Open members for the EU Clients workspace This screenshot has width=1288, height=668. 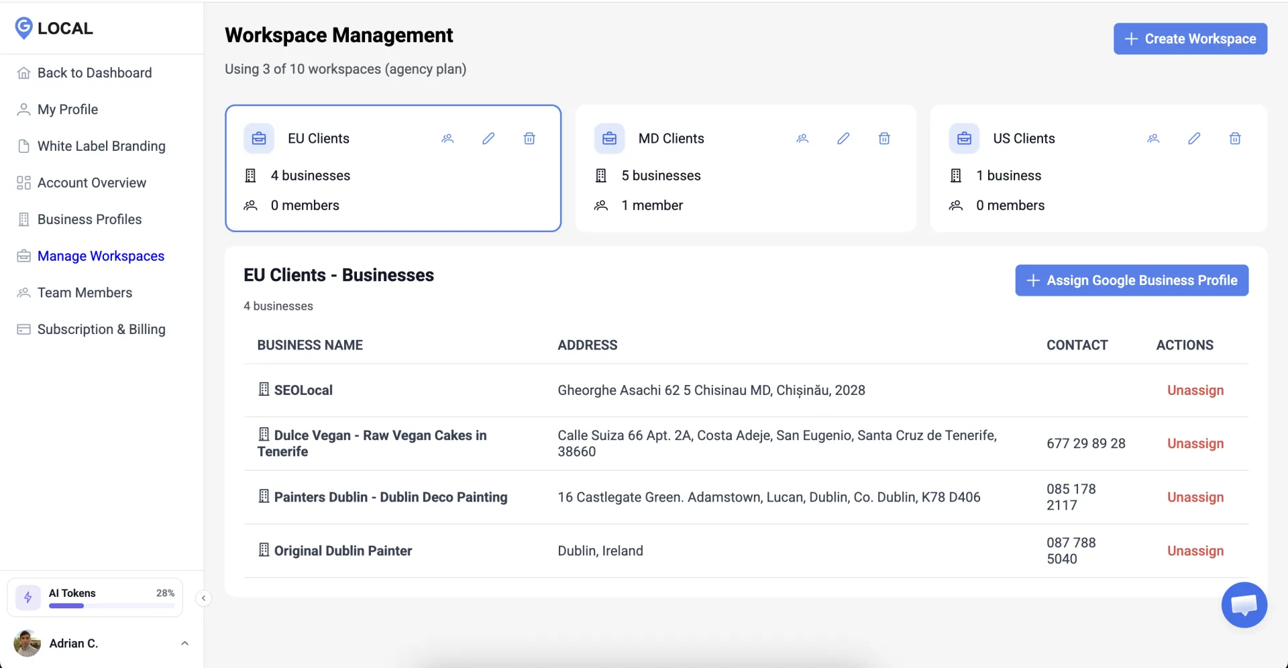pos(447,139)
